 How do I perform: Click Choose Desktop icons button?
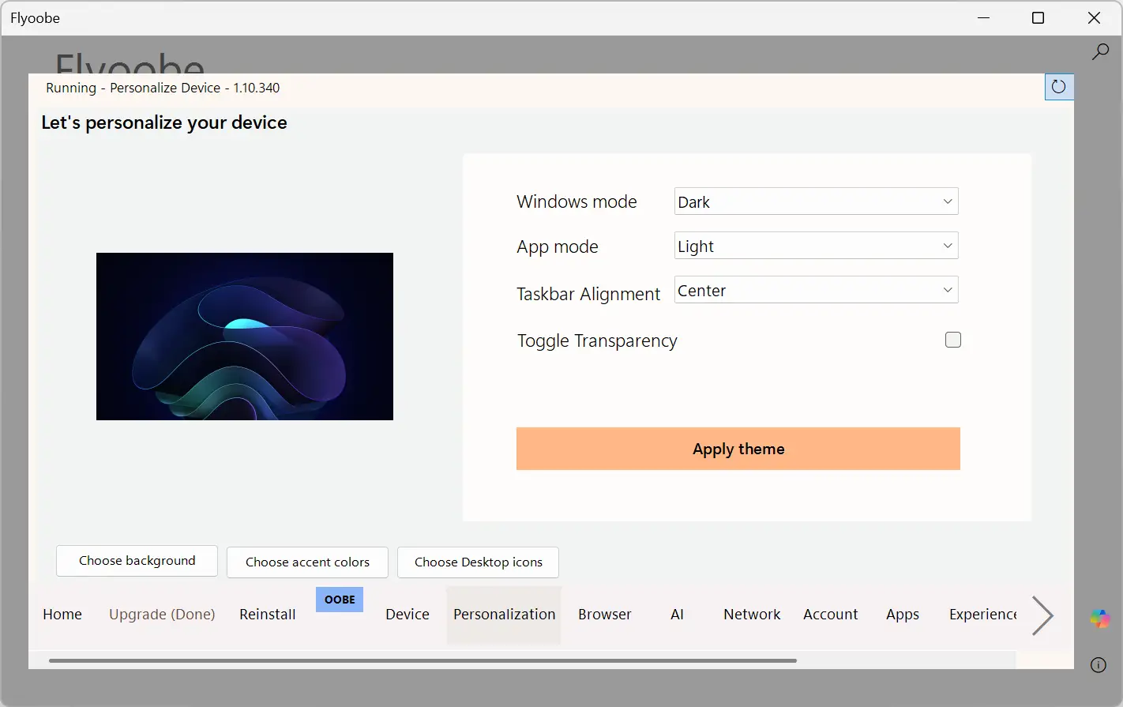pos(478,562)
